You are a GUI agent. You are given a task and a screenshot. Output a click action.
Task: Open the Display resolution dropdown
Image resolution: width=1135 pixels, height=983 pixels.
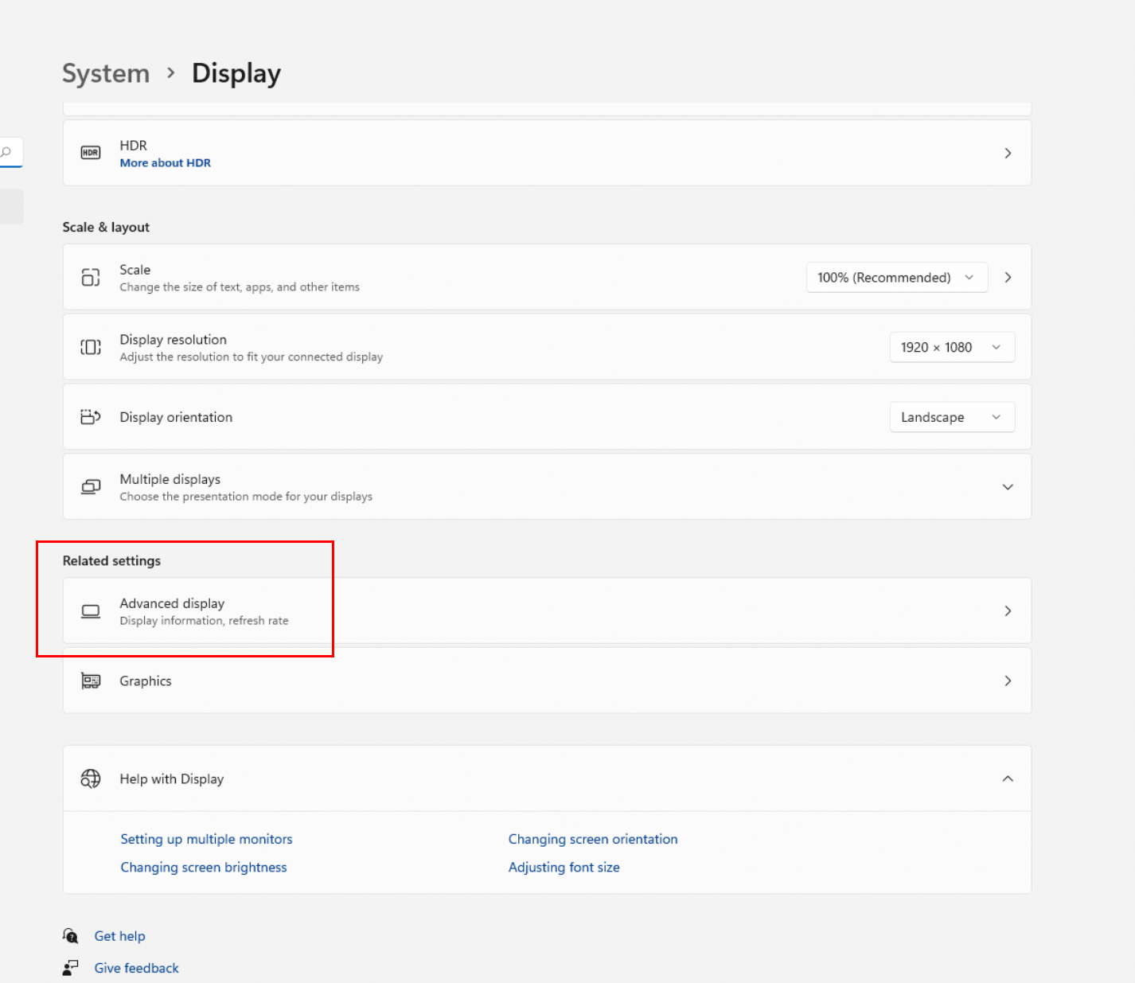coord(951,347)
